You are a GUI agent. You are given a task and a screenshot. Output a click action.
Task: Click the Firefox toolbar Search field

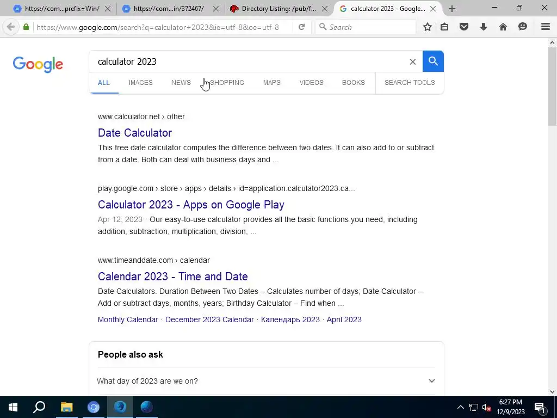click(x=366, y=27)
